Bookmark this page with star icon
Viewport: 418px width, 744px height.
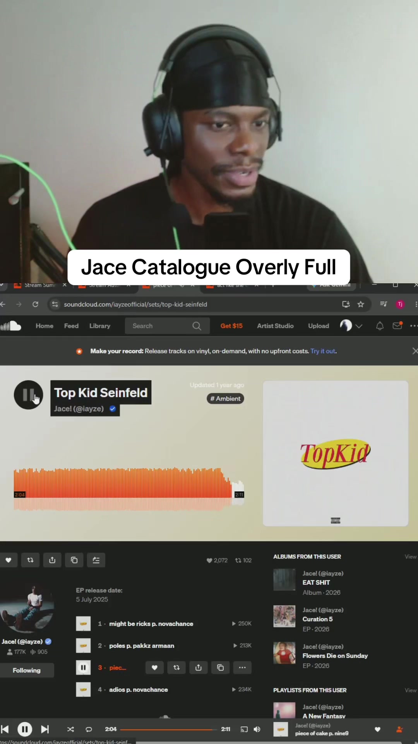coord(361,304)
